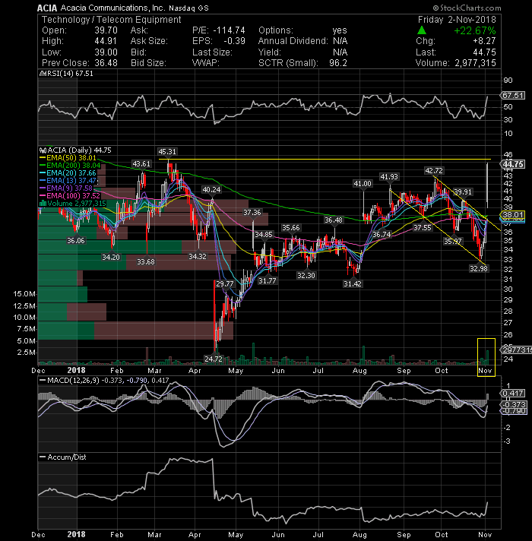Screen dimensions: 532x541
Task: Click the 41.00 price label in August
Action: pyautogui.click(x=363, y=184)
